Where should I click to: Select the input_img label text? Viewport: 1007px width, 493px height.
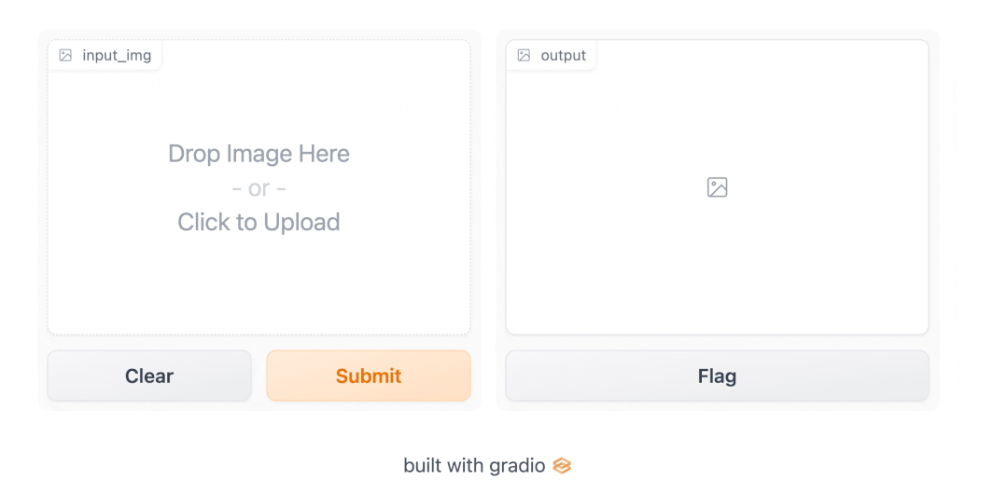click(x=117, y=56)
